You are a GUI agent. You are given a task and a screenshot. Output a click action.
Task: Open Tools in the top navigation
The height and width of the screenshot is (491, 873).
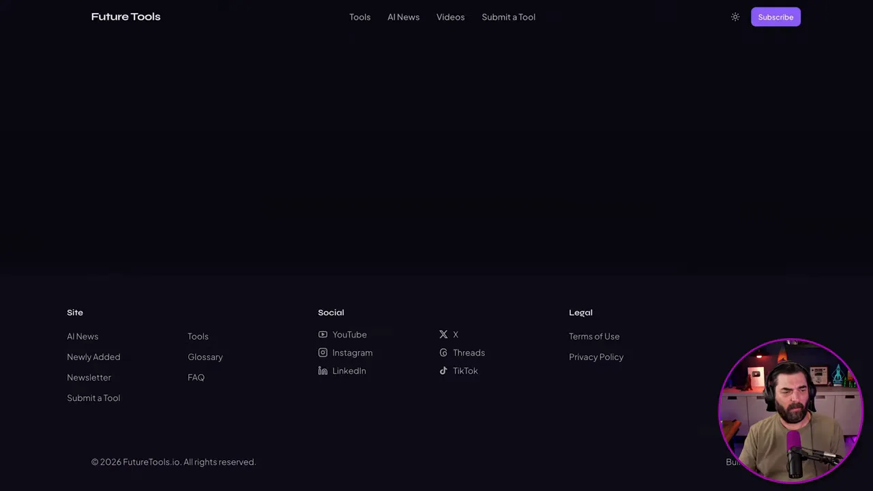click(360, 17)
